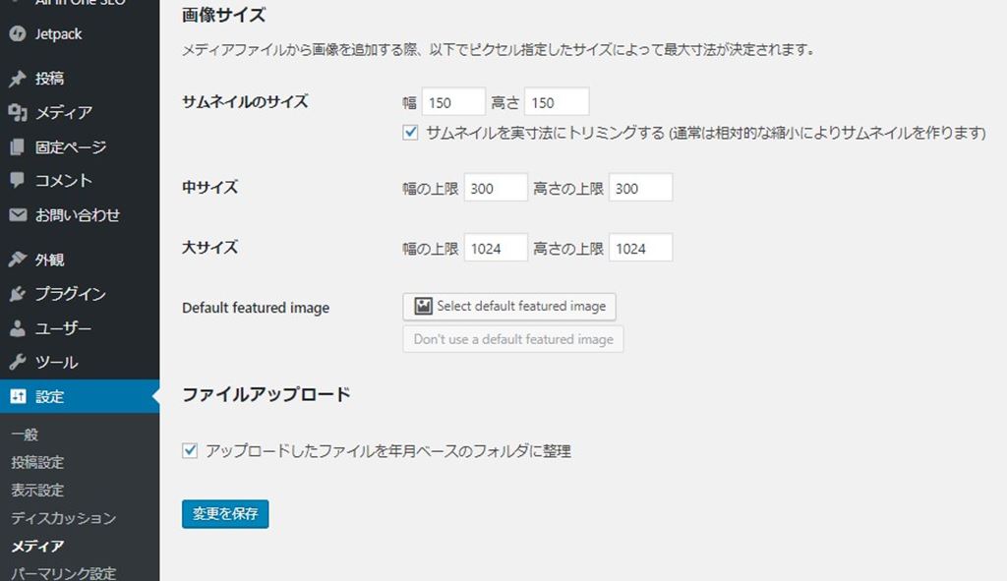Click the thumbnail 幅 width input field
The height and width of the screenshot is (581, 1007).
tap(453, 102)
